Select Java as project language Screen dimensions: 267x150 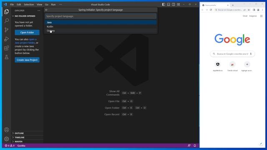101,22
